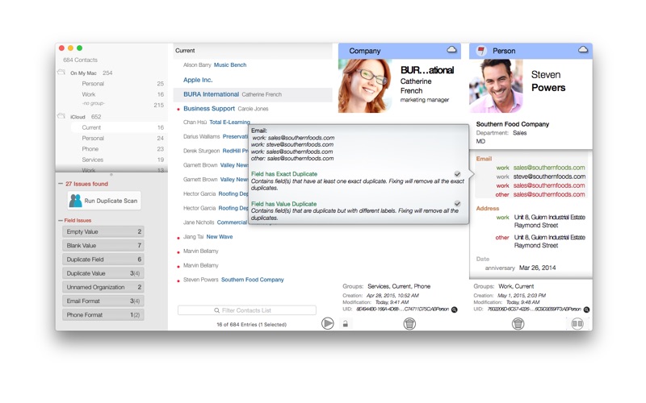Screen dimensions: 646x403
Task: Click cloud icon in Company card header
Action: coord(451,50)
